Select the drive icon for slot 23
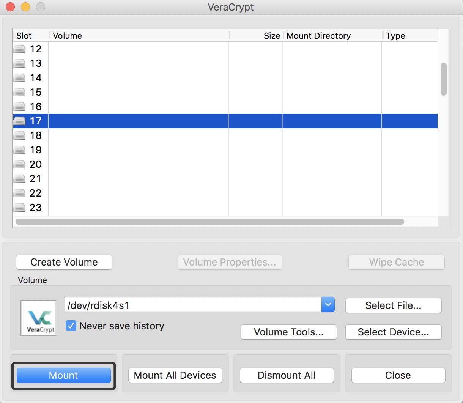Screen dimensions: 463x403 (x=20, y=208)
